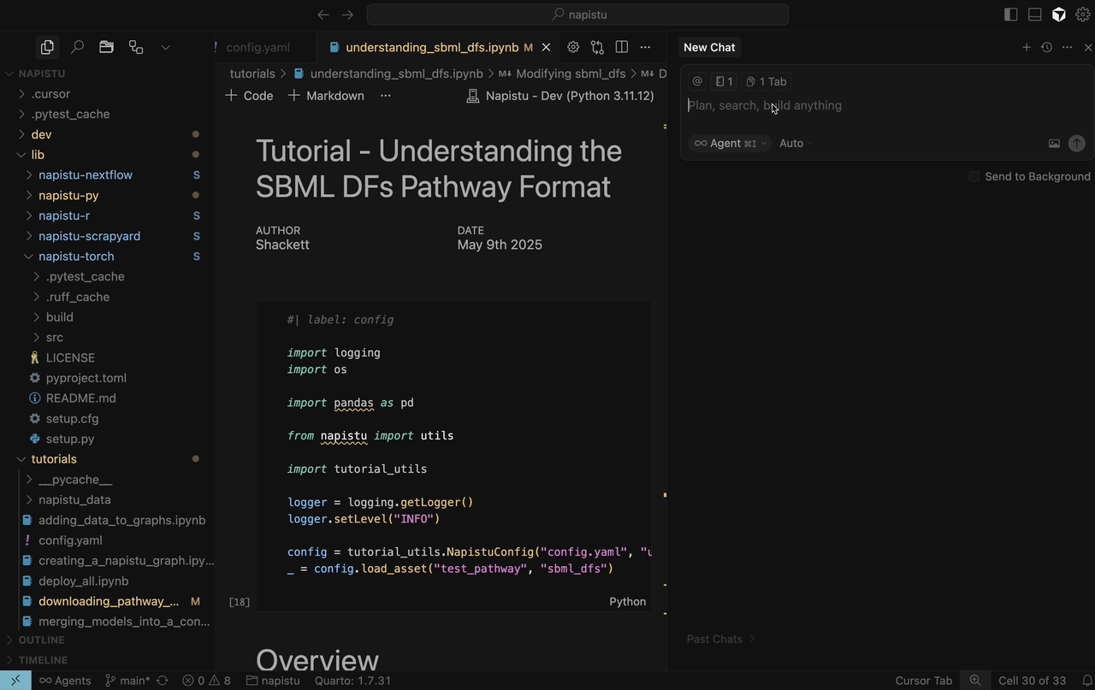This screenshot has width=1095, height=690.
Task: Select the understanding_sbml_dfs.ipynb tab
Action: [432, 47]
